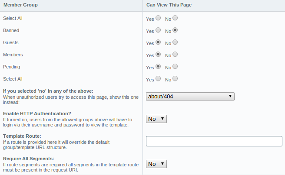Viewport: 285px width, 175px height.
Task: Choose Yes for the Pending group
Action: tap(158, 67)
